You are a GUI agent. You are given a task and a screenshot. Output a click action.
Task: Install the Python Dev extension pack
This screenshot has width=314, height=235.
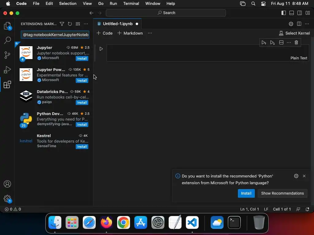click(x=82, y=125)
